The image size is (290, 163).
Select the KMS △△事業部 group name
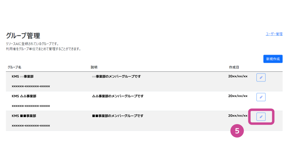point(24,96)
